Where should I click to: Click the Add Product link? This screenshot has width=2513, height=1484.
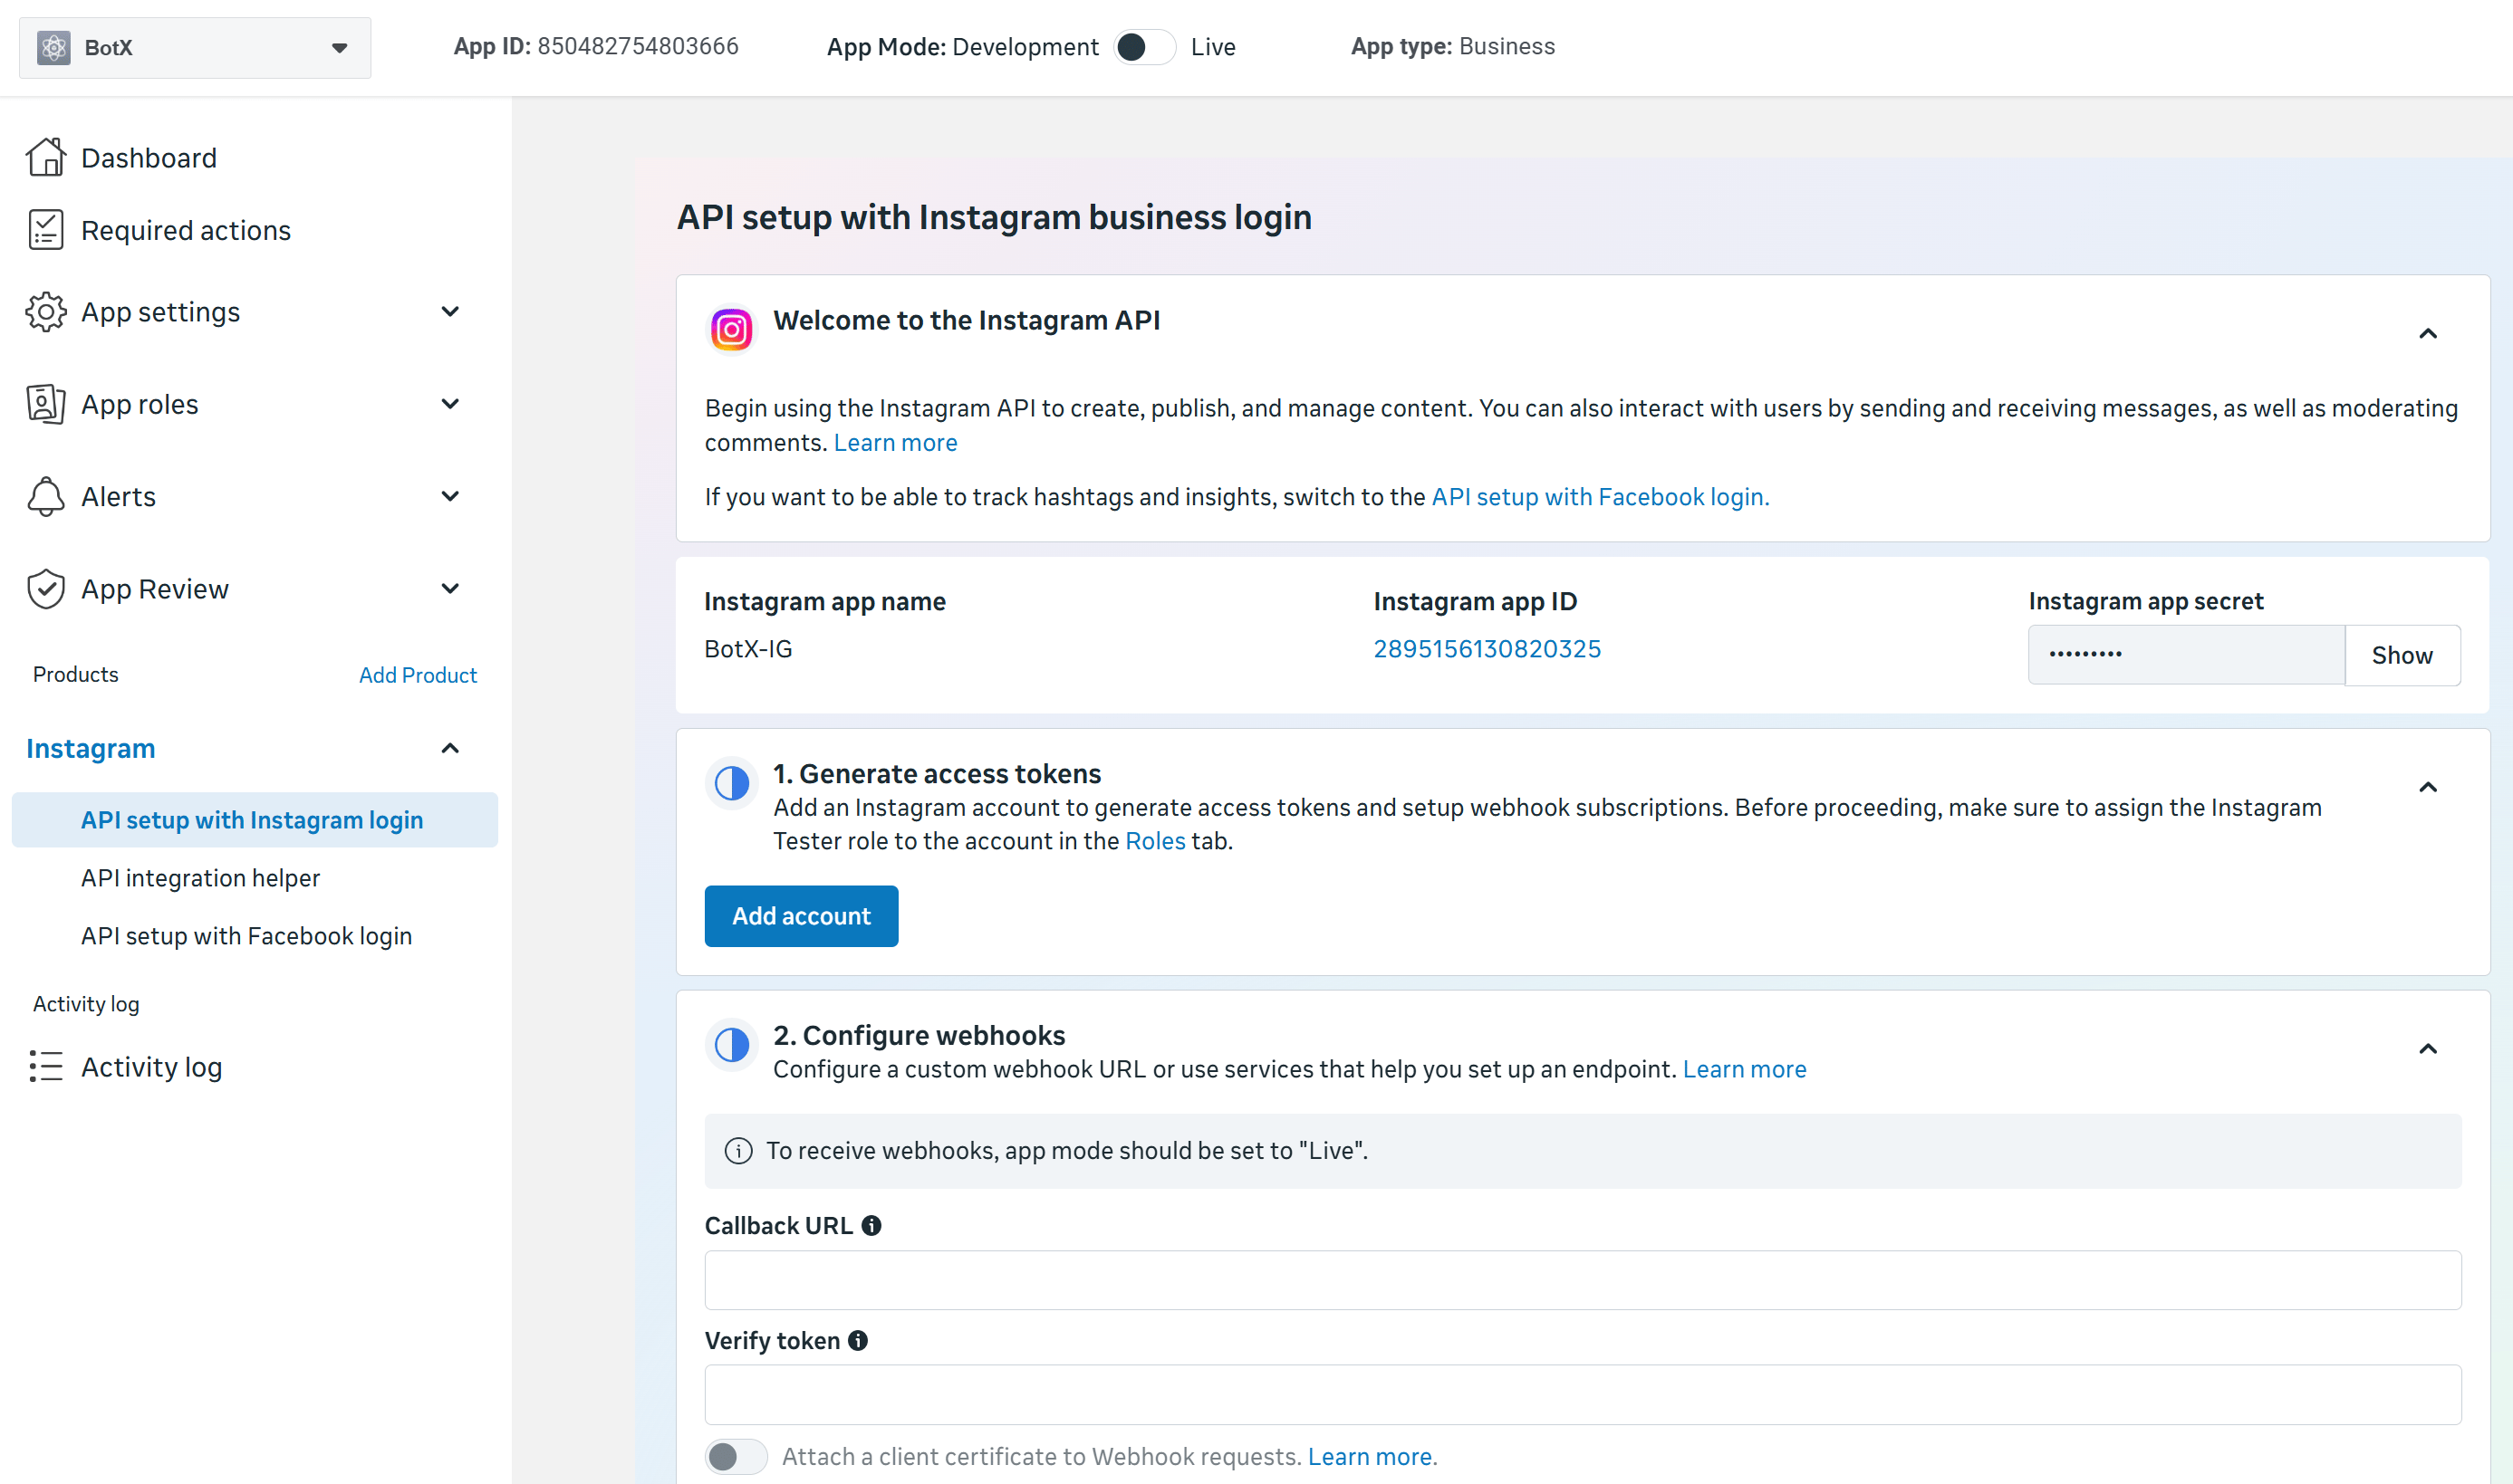click(x=419, y=675)
